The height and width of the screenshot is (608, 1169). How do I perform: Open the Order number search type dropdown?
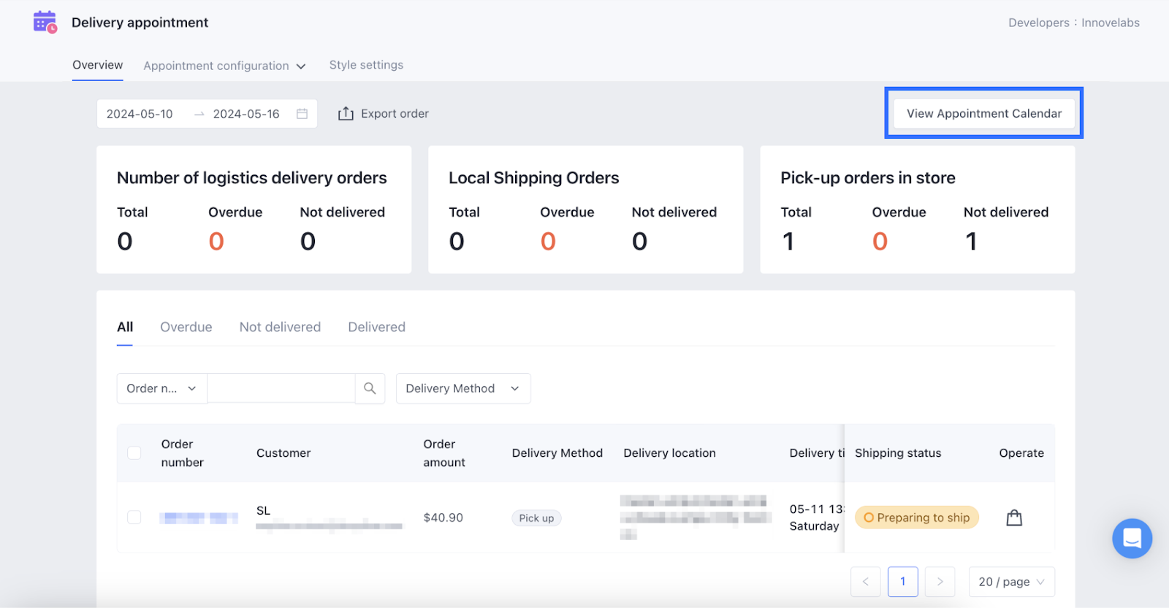[161, 388]
